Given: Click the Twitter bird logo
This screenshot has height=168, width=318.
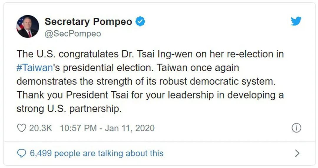Looking at the screenshot, I should tap(296, 21).
